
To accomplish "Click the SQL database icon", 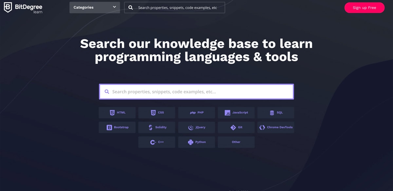I will click(x=272, y=113).
